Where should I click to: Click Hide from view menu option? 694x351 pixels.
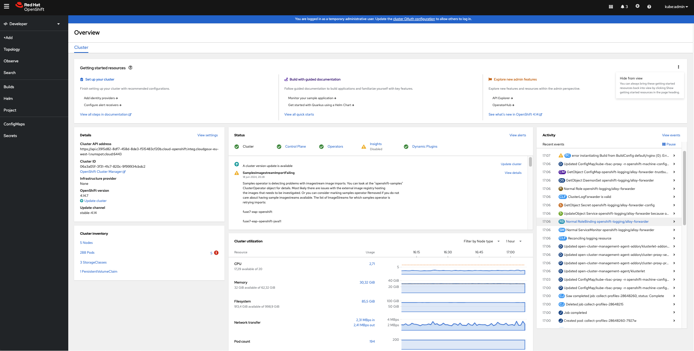(650, 86)
